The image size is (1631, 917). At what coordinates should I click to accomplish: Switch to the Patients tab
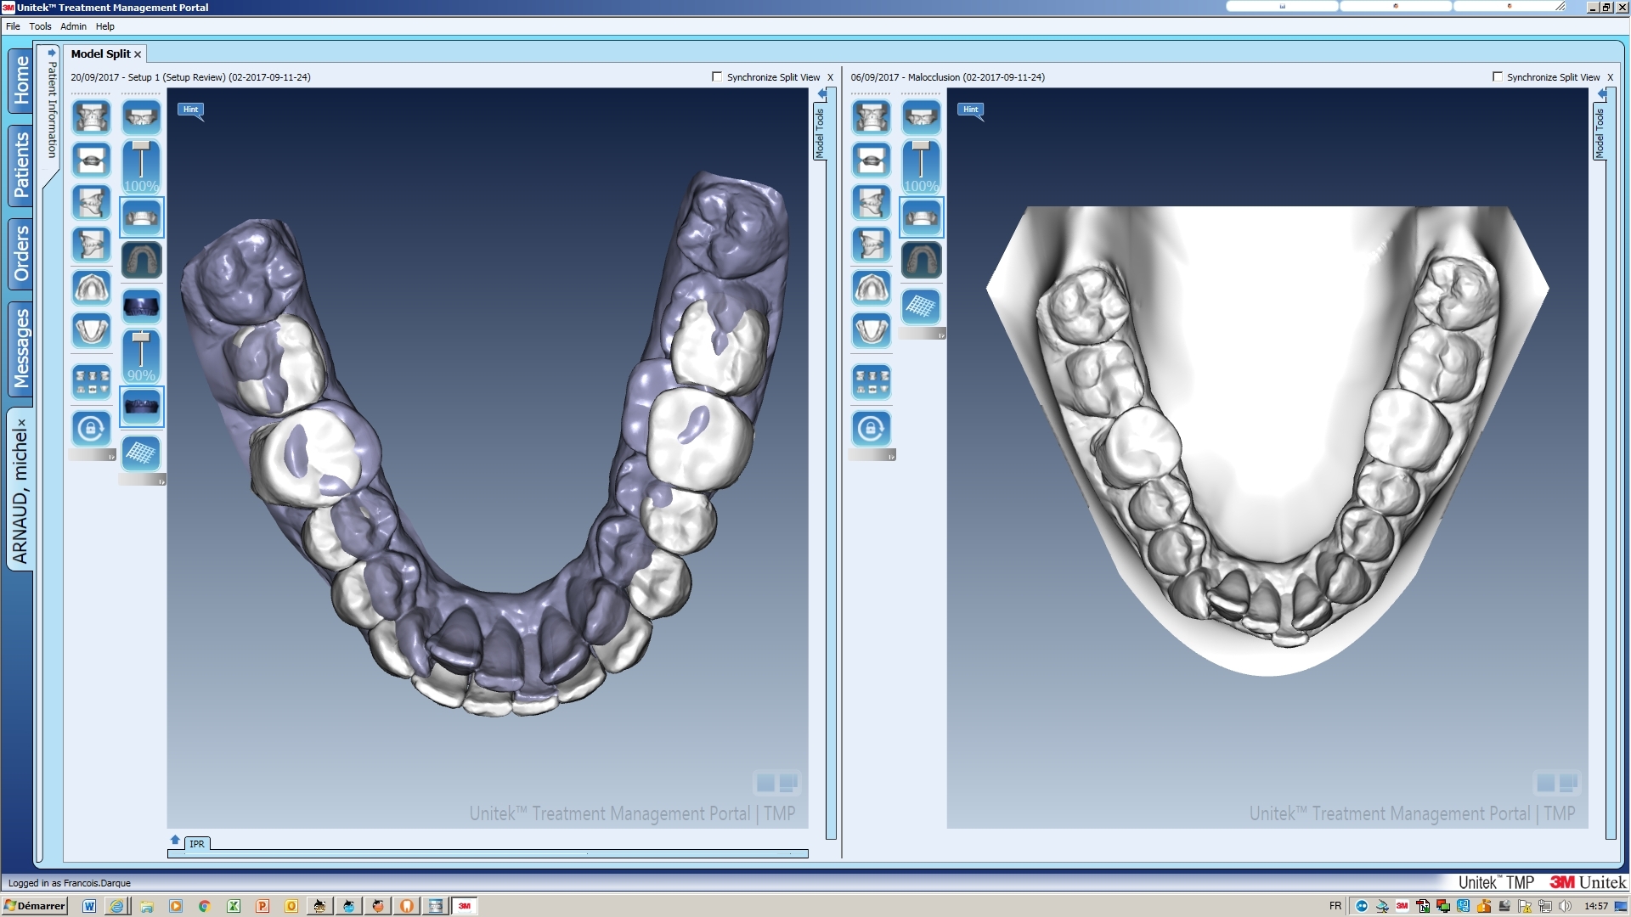coord(21,165)
